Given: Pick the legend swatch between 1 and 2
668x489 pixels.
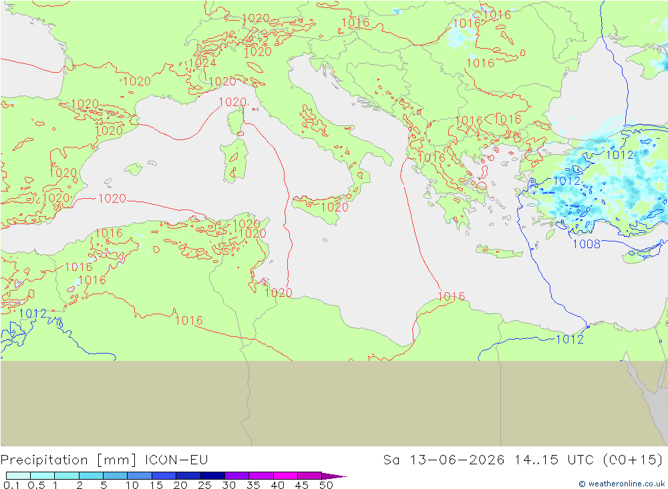Looking at the screenshot, I should [x=67, y=476].
